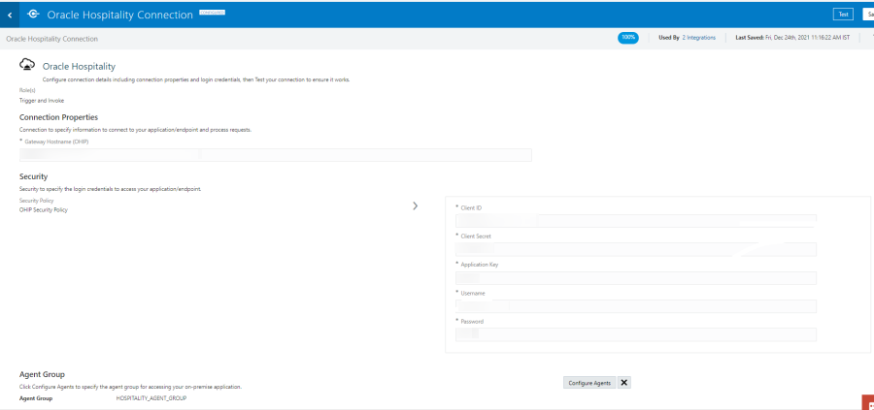Focus the Client Secret field
The height and width of the screenshot is (410, 874).
coord(636,249)
